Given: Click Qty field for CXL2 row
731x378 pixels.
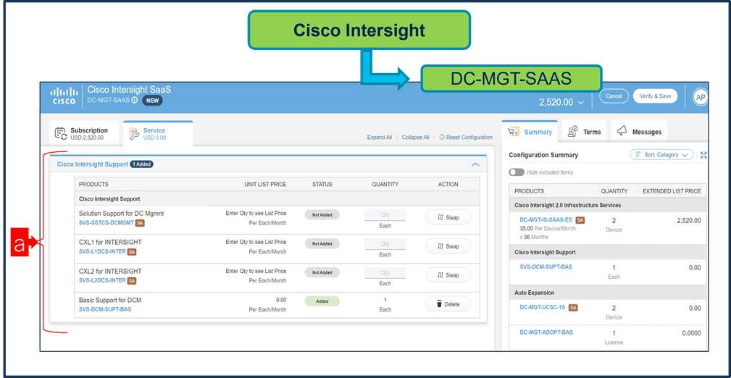Looking at the screenshot, I should pos(385,273).
